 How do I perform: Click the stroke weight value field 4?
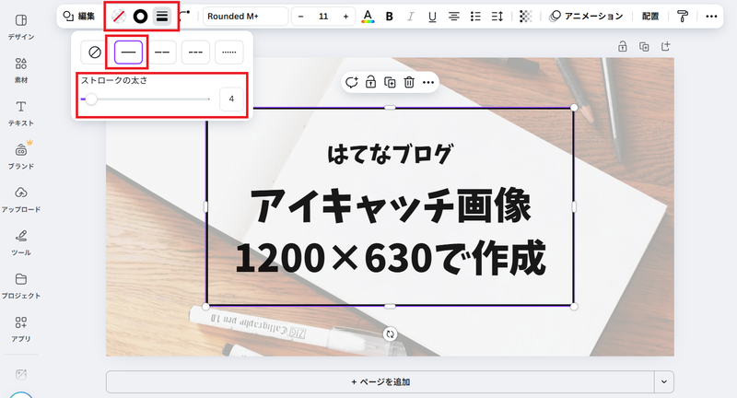231,99
